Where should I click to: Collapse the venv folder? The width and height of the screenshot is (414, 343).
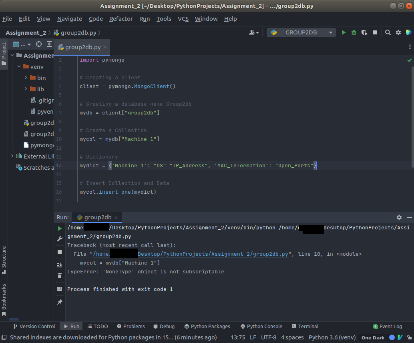[x=18, y=66]
